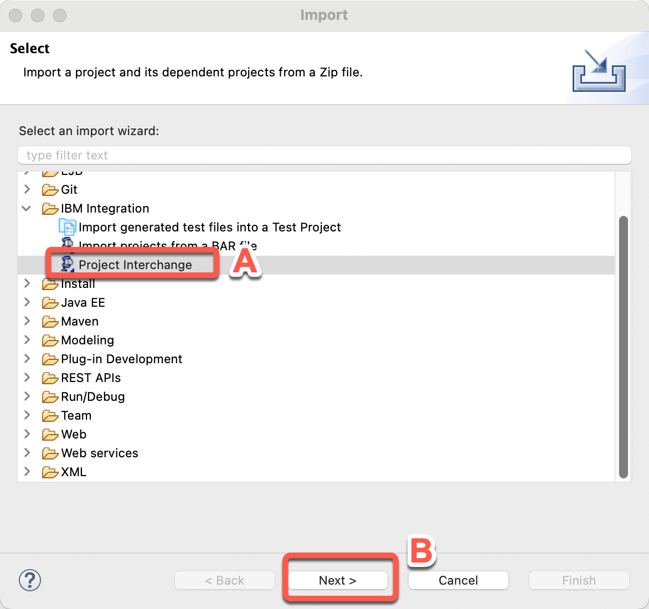The width and height of the screenshot is (649, 609).
Task: Click the Maven folder icon
Action: click(50, 322)
